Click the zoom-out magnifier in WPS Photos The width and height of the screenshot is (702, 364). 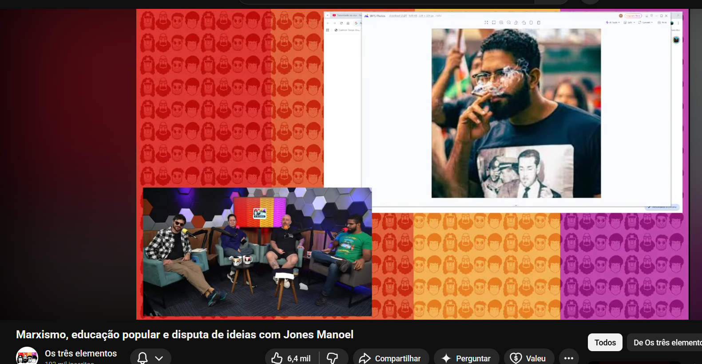tap(509, 23)
